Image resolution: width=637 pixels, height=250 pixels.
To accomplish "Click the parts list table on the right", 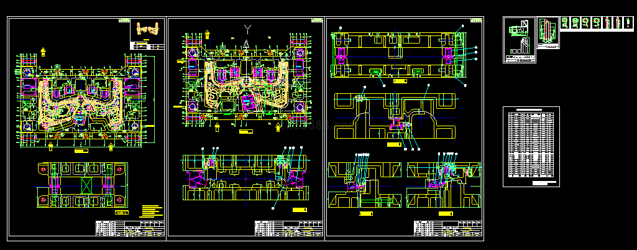I will pyautogui.click(x=531, y=146).
